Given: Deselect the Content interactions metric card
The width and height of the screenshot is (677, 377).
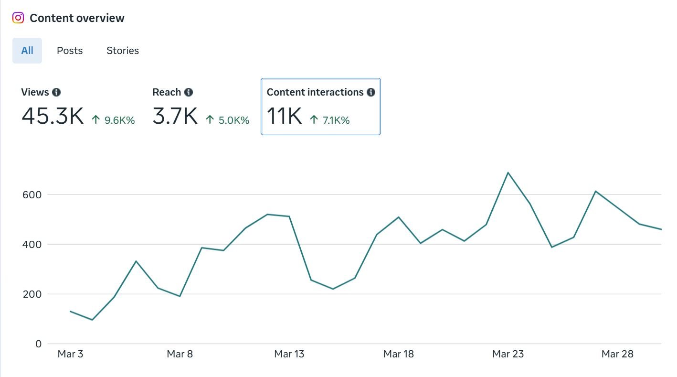Looking at the screenshot, I should coord(320,106).
